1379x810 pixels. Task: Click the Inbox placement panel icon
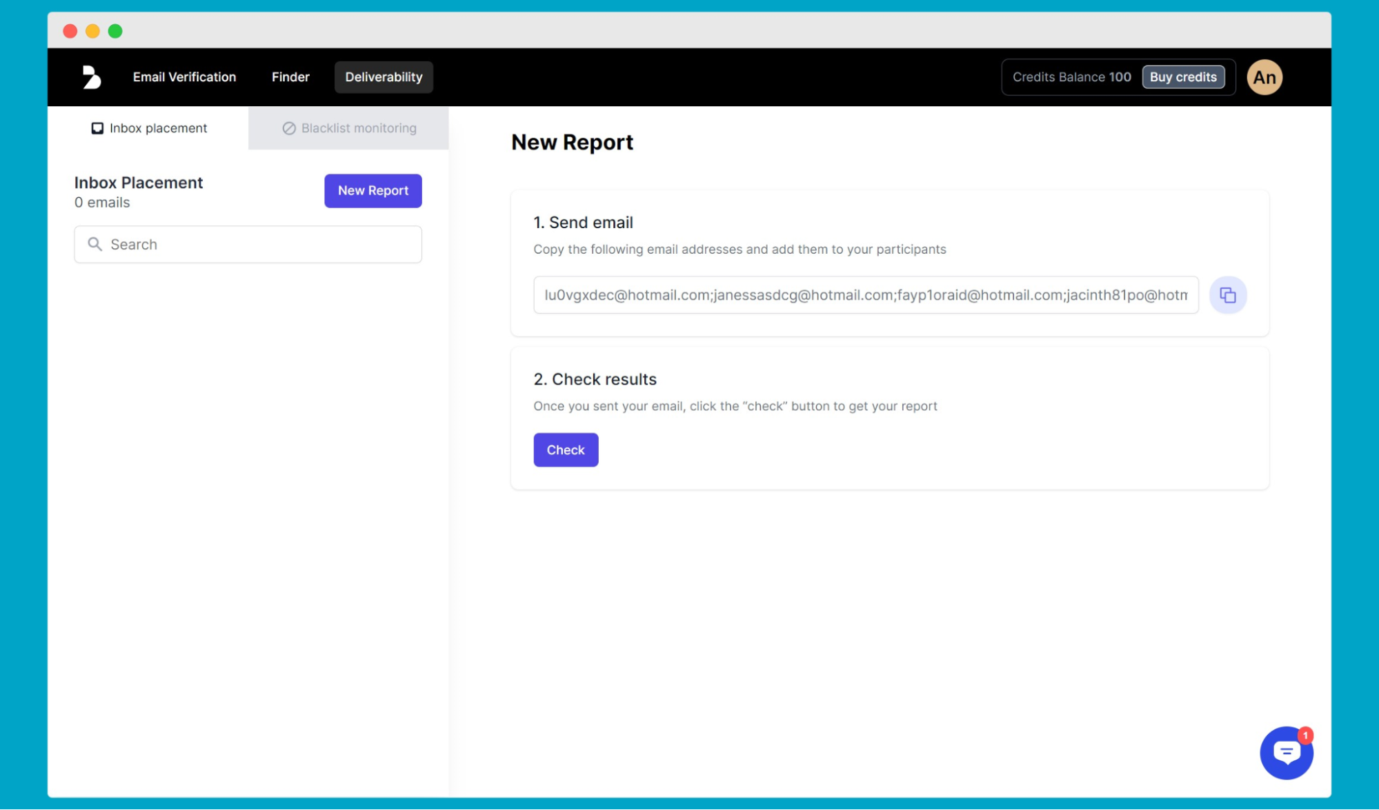(x=97, y=128)
